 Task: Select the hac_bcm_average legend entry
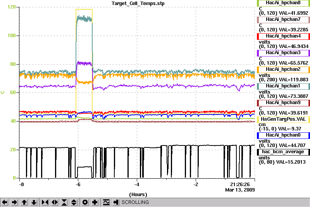[x=283, y=152]
